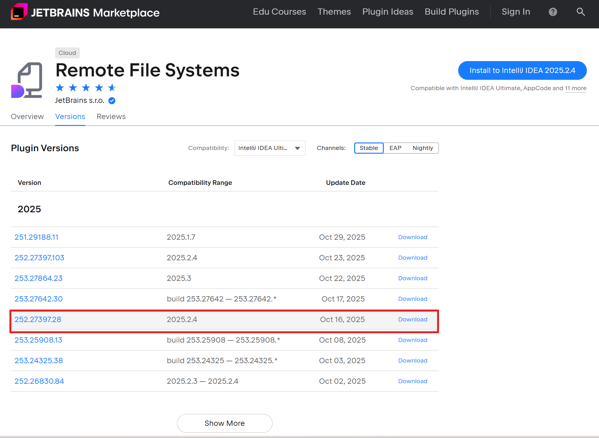Select the Stable channel toggle

point(368,148)
